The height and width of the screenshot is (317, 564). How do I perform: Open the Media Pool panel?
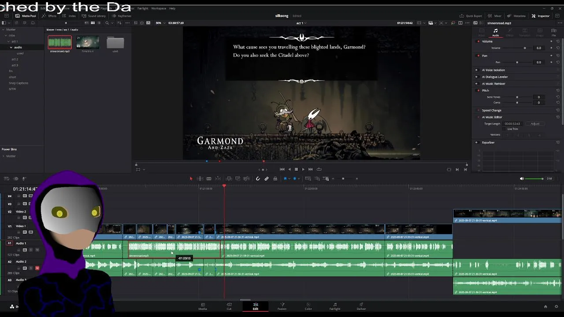(x=26, y=16)
